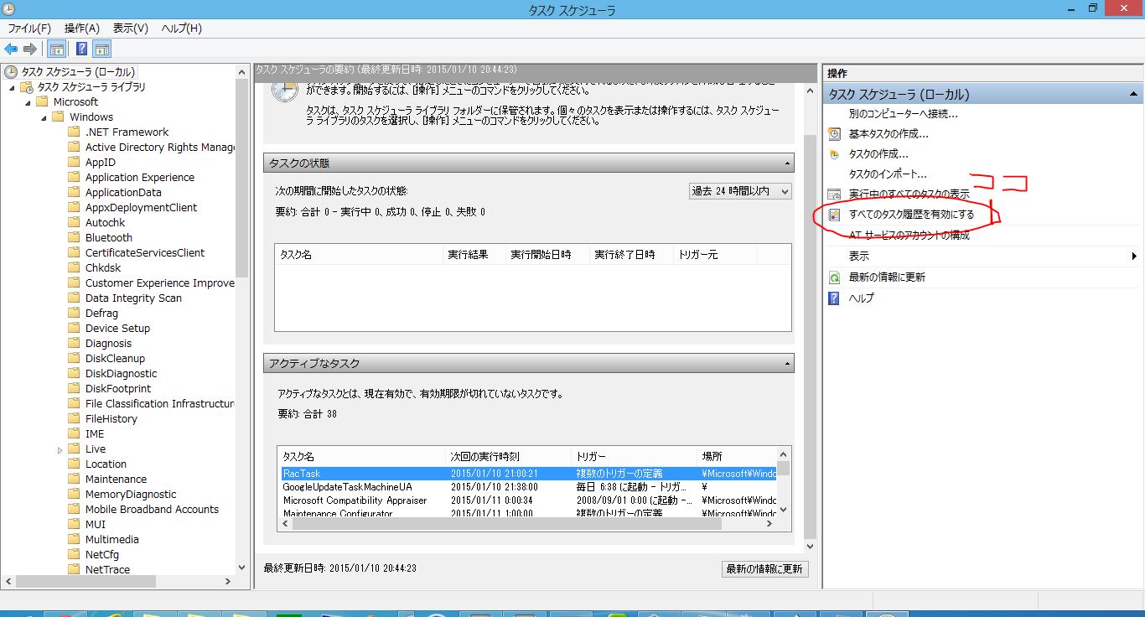This screenshot has width=1145, height=617.
Task: Select the GoogleUpdateTaskMachineUA row
Action: 529,487
